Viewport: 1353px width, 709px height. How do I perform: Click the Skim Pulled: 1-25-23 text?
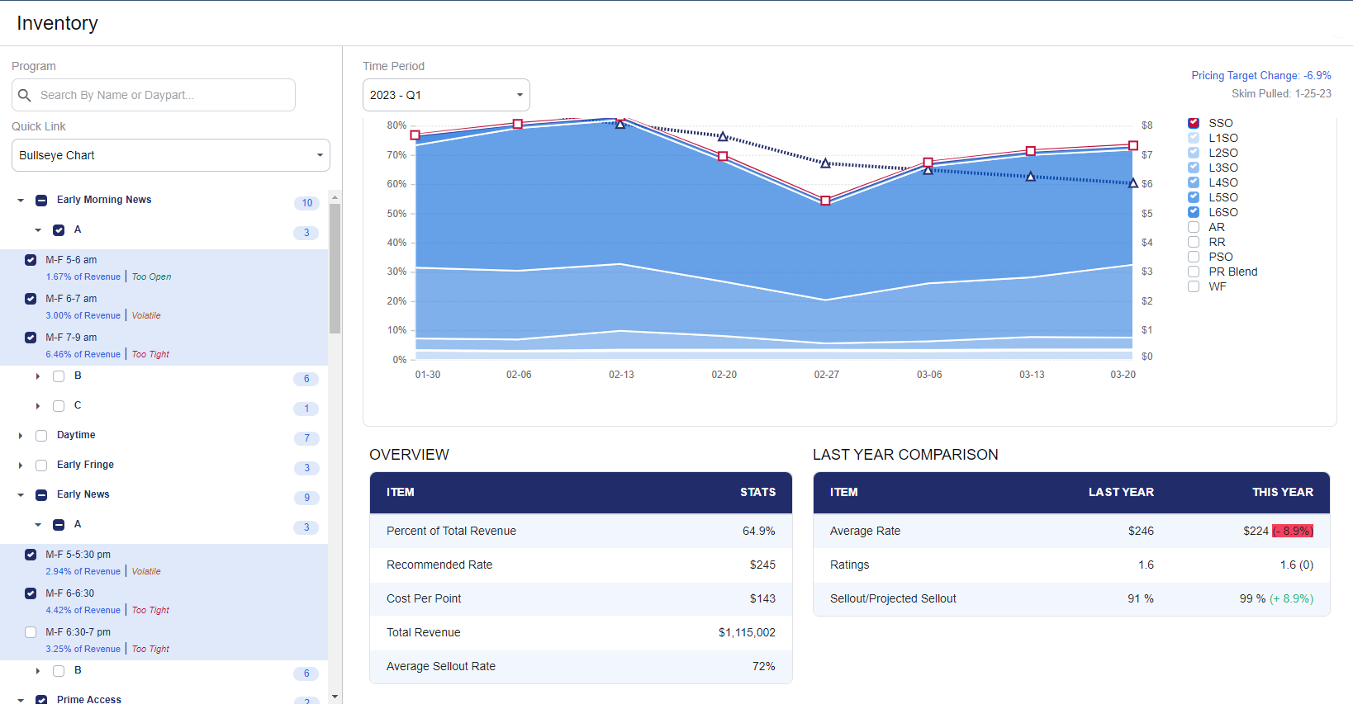point(1281,93)
